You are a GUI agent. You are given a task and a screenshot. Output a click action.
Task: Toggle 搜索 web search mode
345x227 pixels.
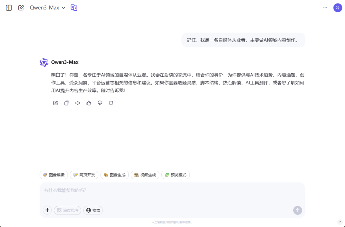click(93, 210)
